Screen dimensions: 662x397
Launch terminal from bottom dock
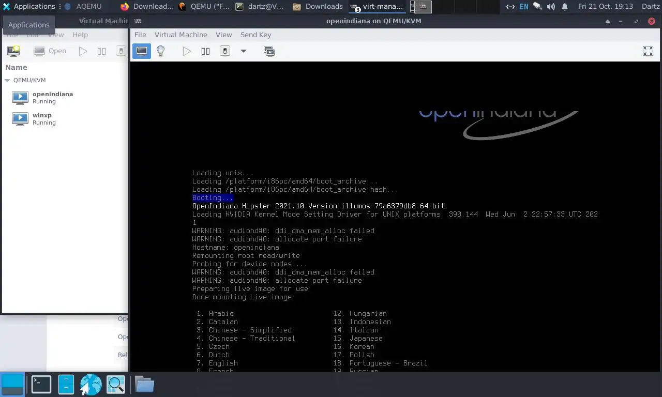click(41, 384)
